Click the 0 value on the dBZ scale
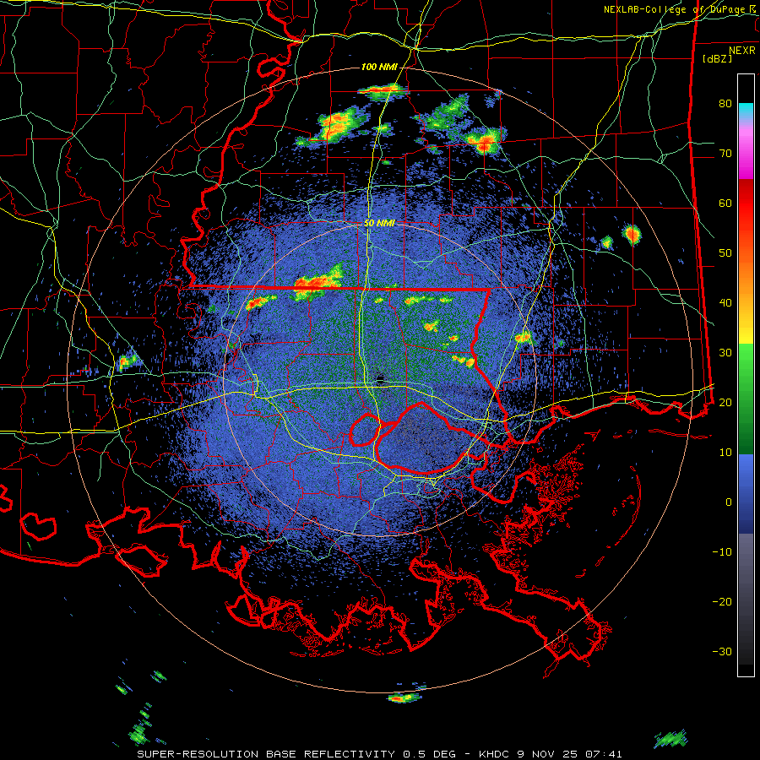Viewport: 760px width, 760px height. coord(729,502)
